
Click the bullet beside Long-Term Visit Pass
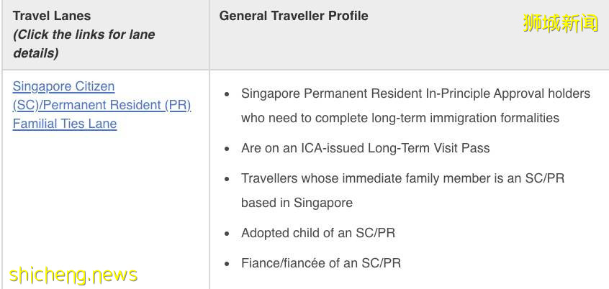227,149
